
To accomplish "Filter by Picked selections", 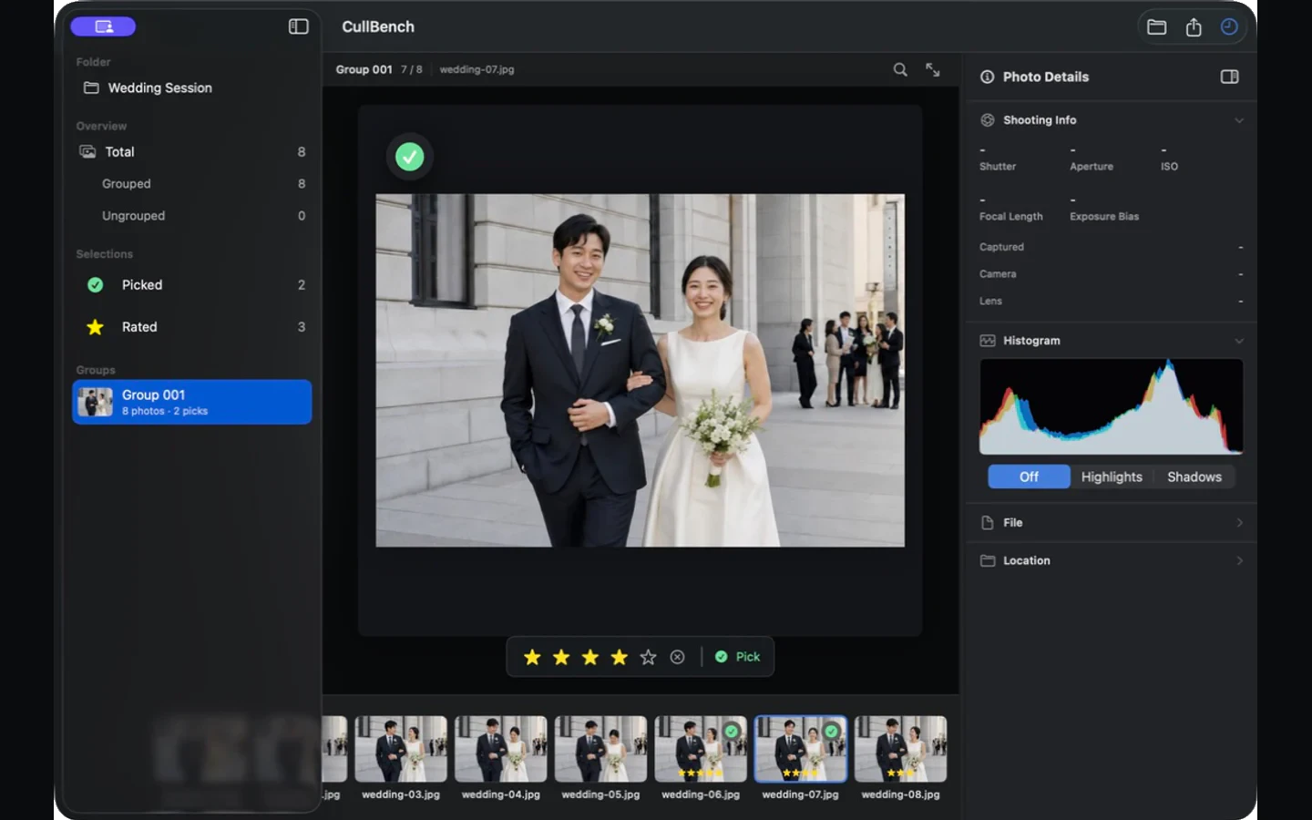I will pos(191,285).
